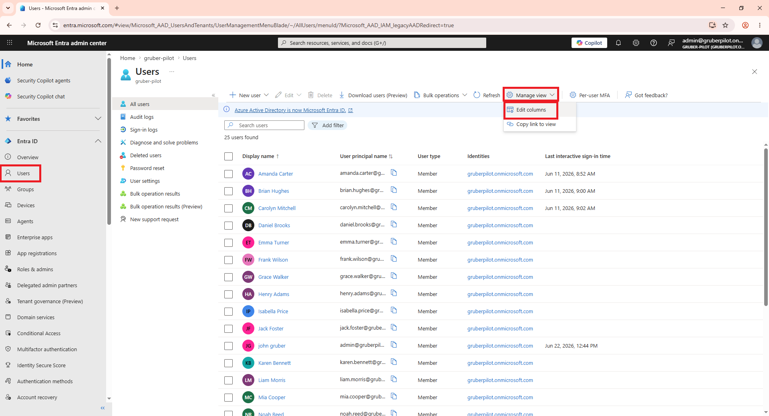The height and width of the screenshot is (416, 769).
Task: Close the Users blade with X
Action: click(x=755, y=72)
